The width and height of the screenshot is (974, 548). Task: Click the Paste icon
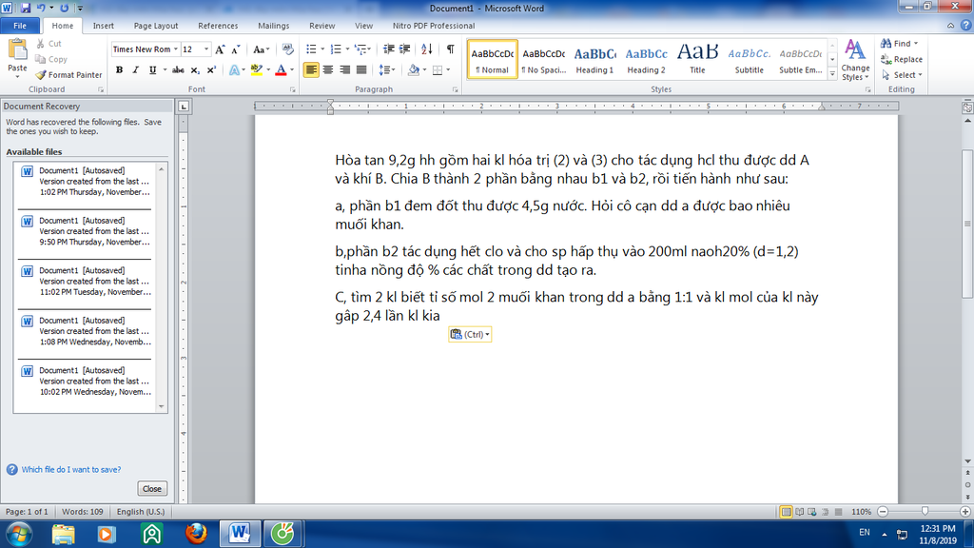[17, 50]
